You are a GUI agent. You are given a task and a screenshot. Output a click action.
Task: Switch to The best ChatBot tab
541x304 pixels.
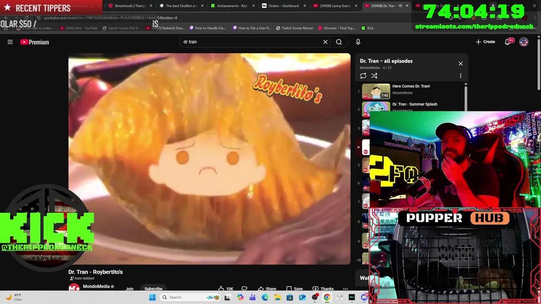[181, 6]
